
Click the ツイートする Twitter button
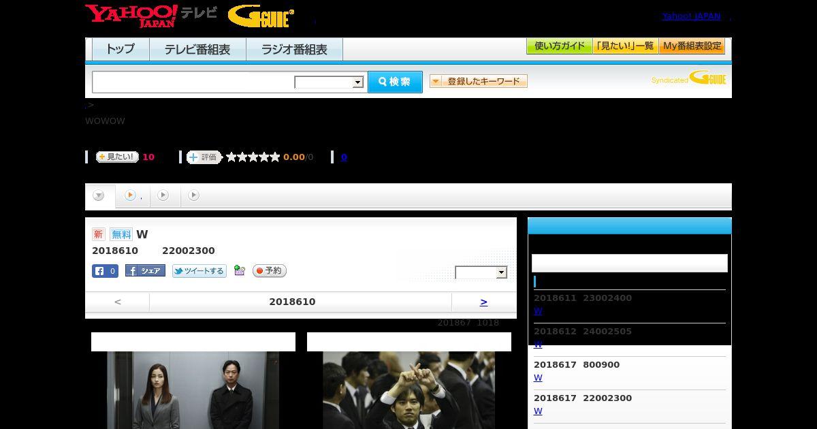199,271
